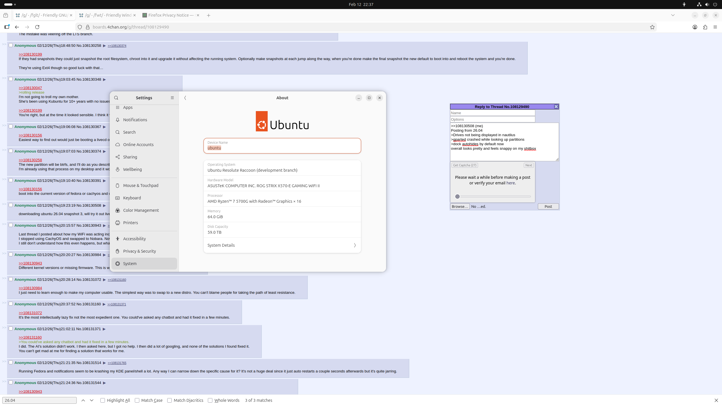The image size is (722, 406).
Task: Open the list all tabs dropdown
Action: point(673,15)
